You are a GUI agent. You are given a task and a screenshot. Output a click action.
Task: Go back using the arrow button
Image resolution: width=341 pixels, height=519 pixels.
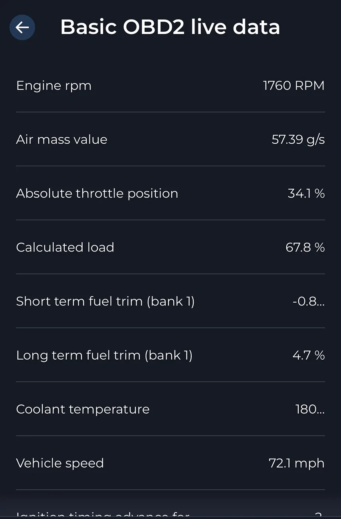(22, 27)
